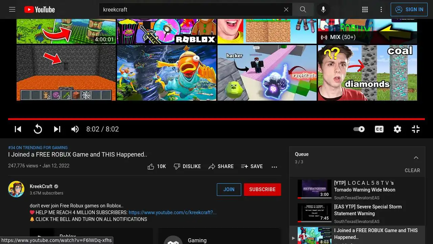
Task: Click SouthTexasElevatorsEAS under Tornado Warning item
Action: [357, 198]
